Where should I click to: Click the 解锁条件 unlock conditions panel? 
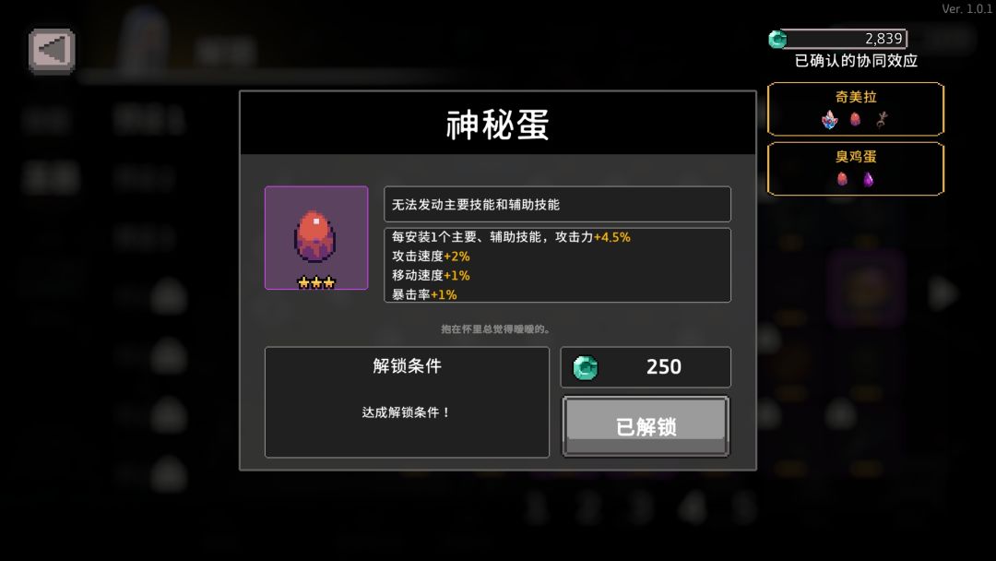[x=408, y=402]
